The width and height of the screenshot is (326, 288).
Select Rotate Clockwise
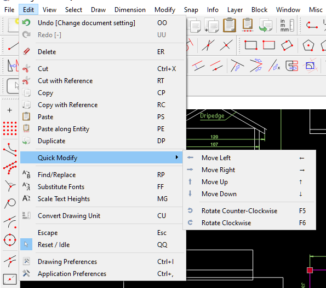click(x=249, y=223)
